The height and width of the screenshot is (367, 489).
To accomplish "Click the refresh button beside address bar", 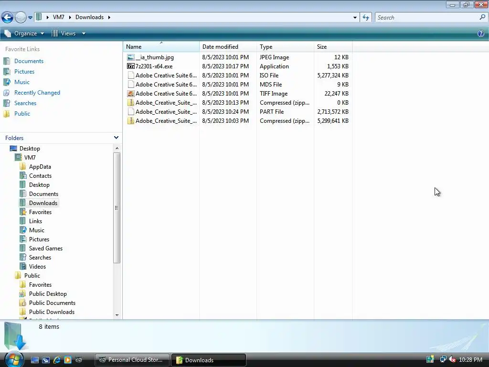I will [366, 18].
